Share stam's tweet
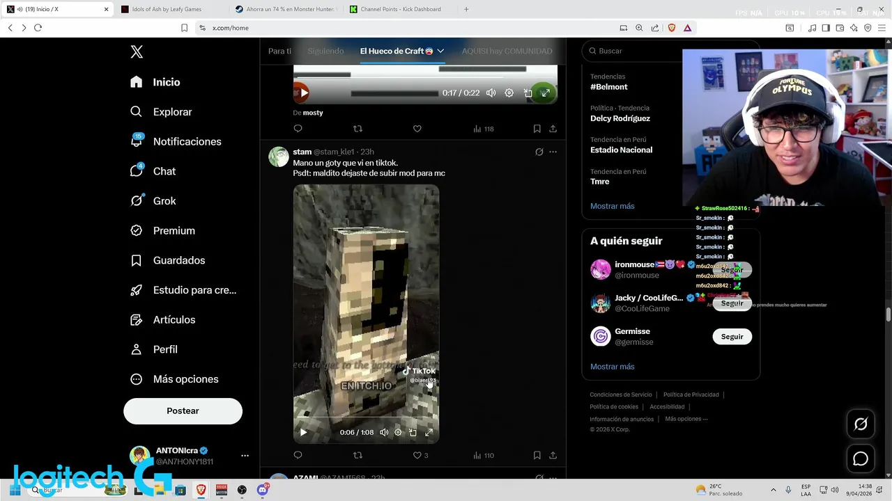 [553, 455]
